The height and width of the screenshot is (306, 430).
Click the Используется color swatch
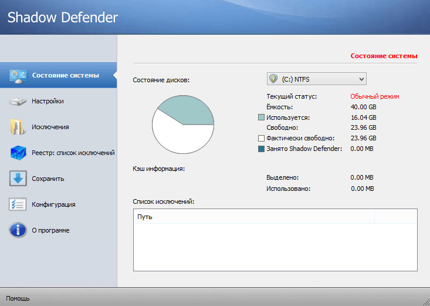click(262, 117)
